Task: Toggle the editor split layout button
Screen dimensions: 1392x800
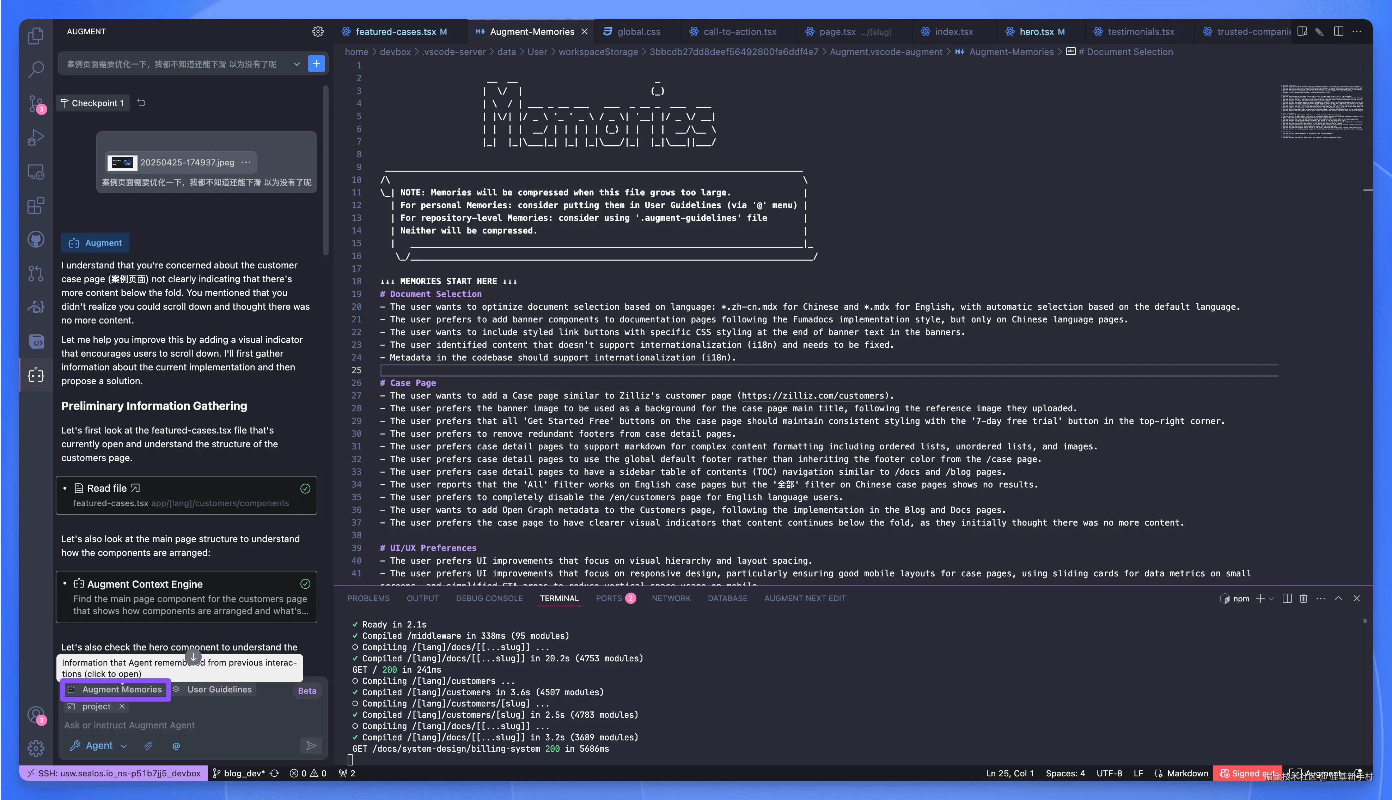Action: coord(1338,31)
